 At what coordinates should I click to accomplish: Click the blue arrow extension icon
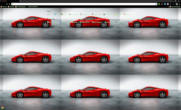click(x=173, y=4)
